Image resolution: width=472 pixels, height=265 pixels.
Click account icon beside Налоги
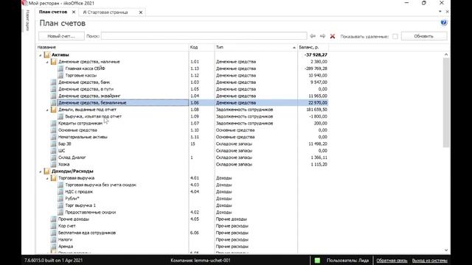(x=54, y=239)
